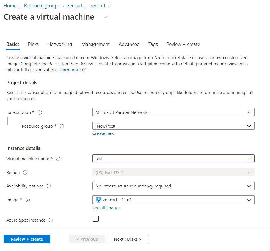Open the ellipsis menu beside page title

click(105, 17)
